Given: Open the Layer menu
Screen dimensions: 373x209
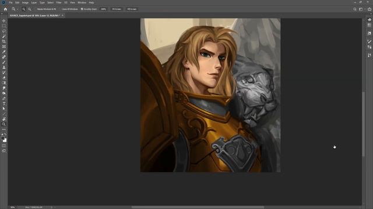Looking at the screenshot, I should click(34, 2).
